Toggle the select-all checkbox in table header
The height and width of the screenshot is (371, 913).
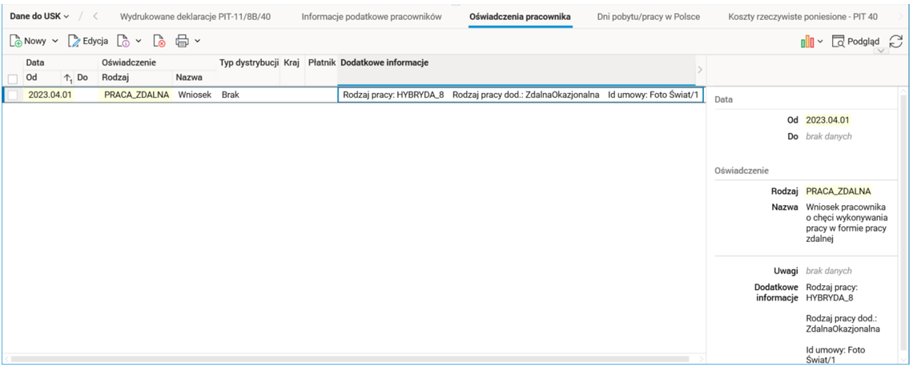12,79
